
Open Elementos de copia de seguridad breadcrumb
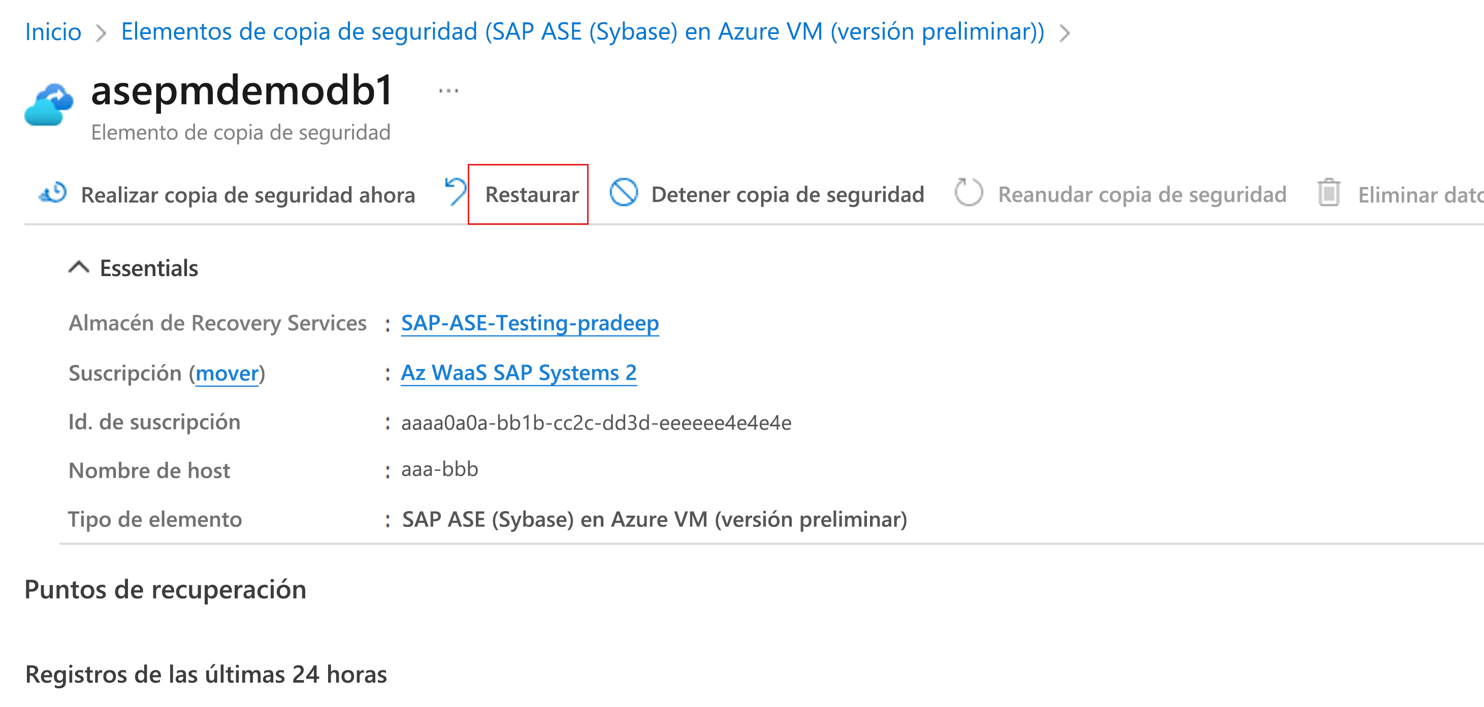pyautogui.click(x=582, y=31)
